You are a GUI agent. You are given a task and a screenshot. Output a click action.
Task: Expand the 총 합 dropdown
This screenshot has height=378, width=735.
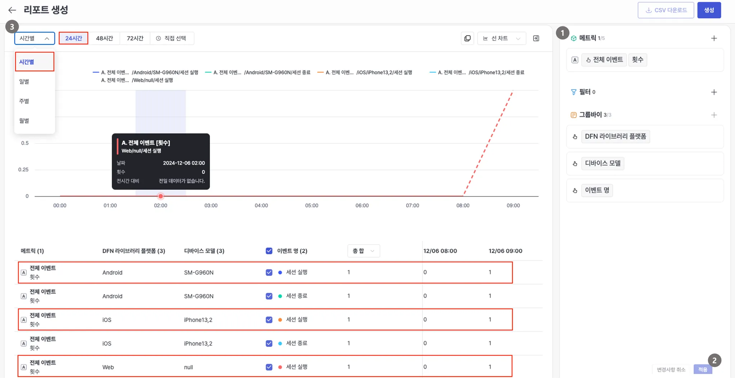pos(363,251)
